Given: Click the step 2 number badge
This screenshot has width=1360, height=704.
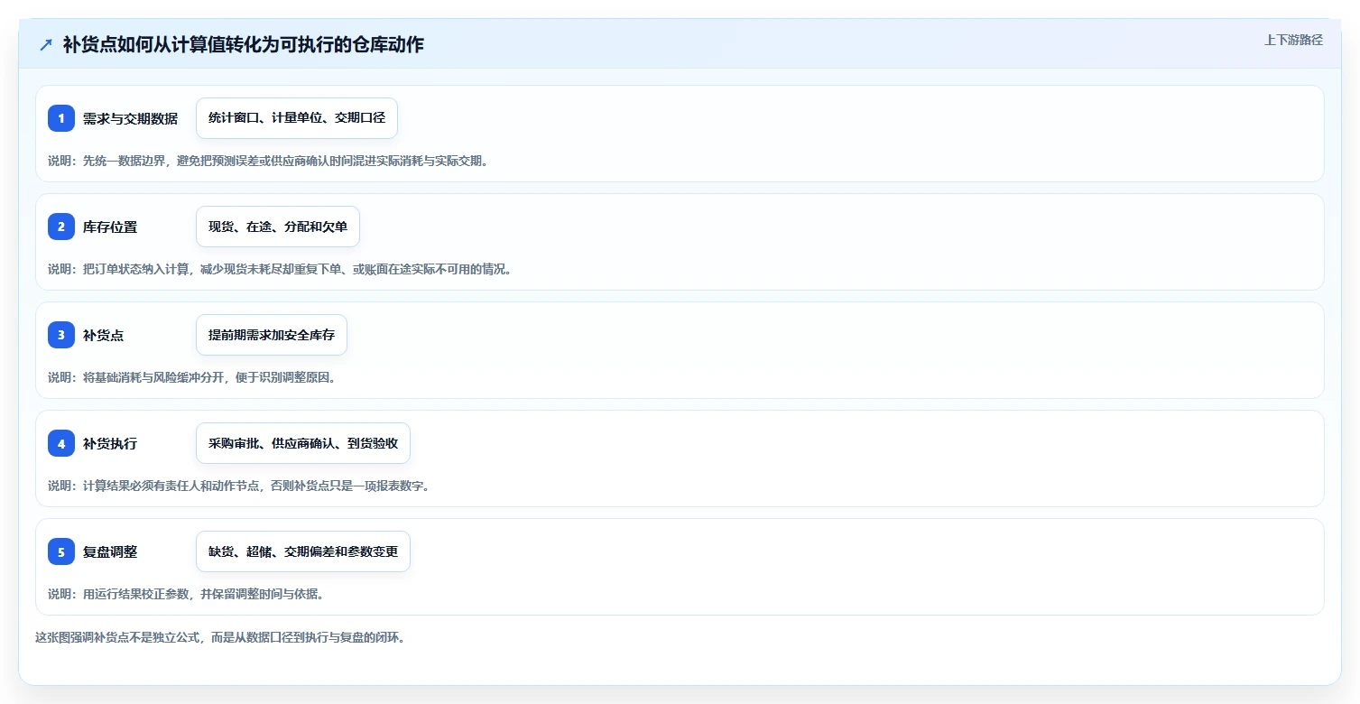Looking at the screenshot, I should tap(61, 227).
